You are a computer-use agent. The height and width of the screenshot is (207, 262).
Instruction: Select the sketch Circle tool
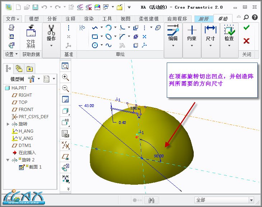[x=95, y=45]
